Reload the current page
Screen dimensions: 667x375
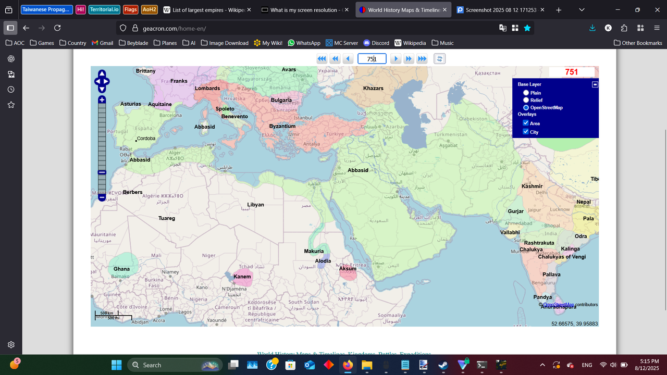[x=57, y=28]
